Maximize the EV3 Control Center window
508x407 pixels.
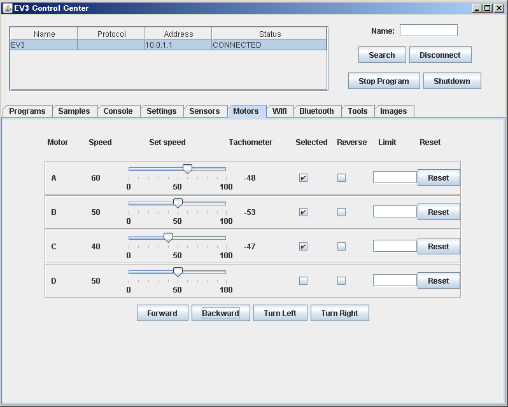pos(487,8)
